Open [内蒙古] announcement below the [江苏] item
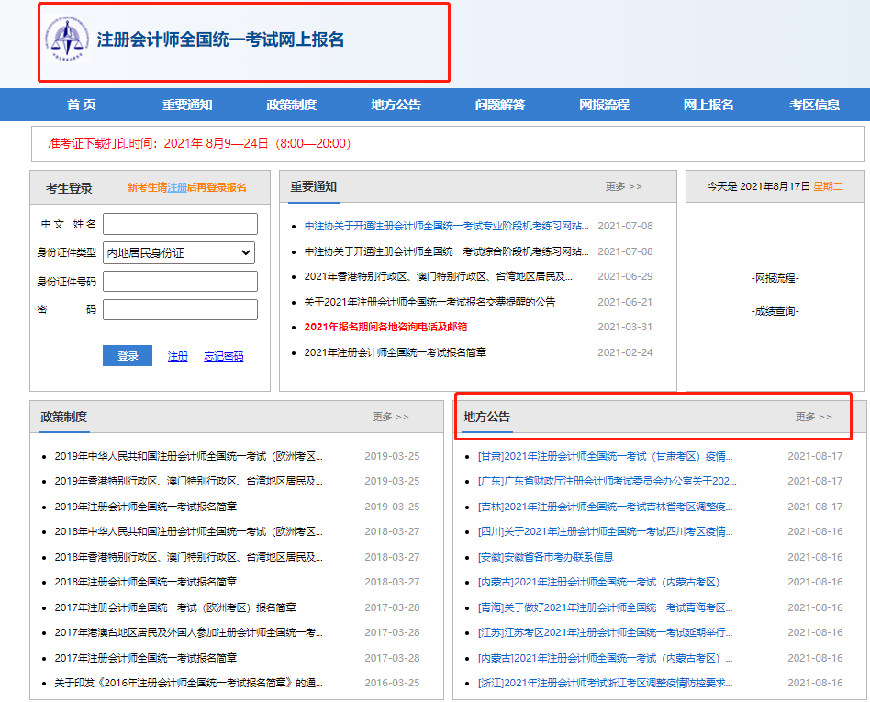The image size is (870, 702). [606, 658]
